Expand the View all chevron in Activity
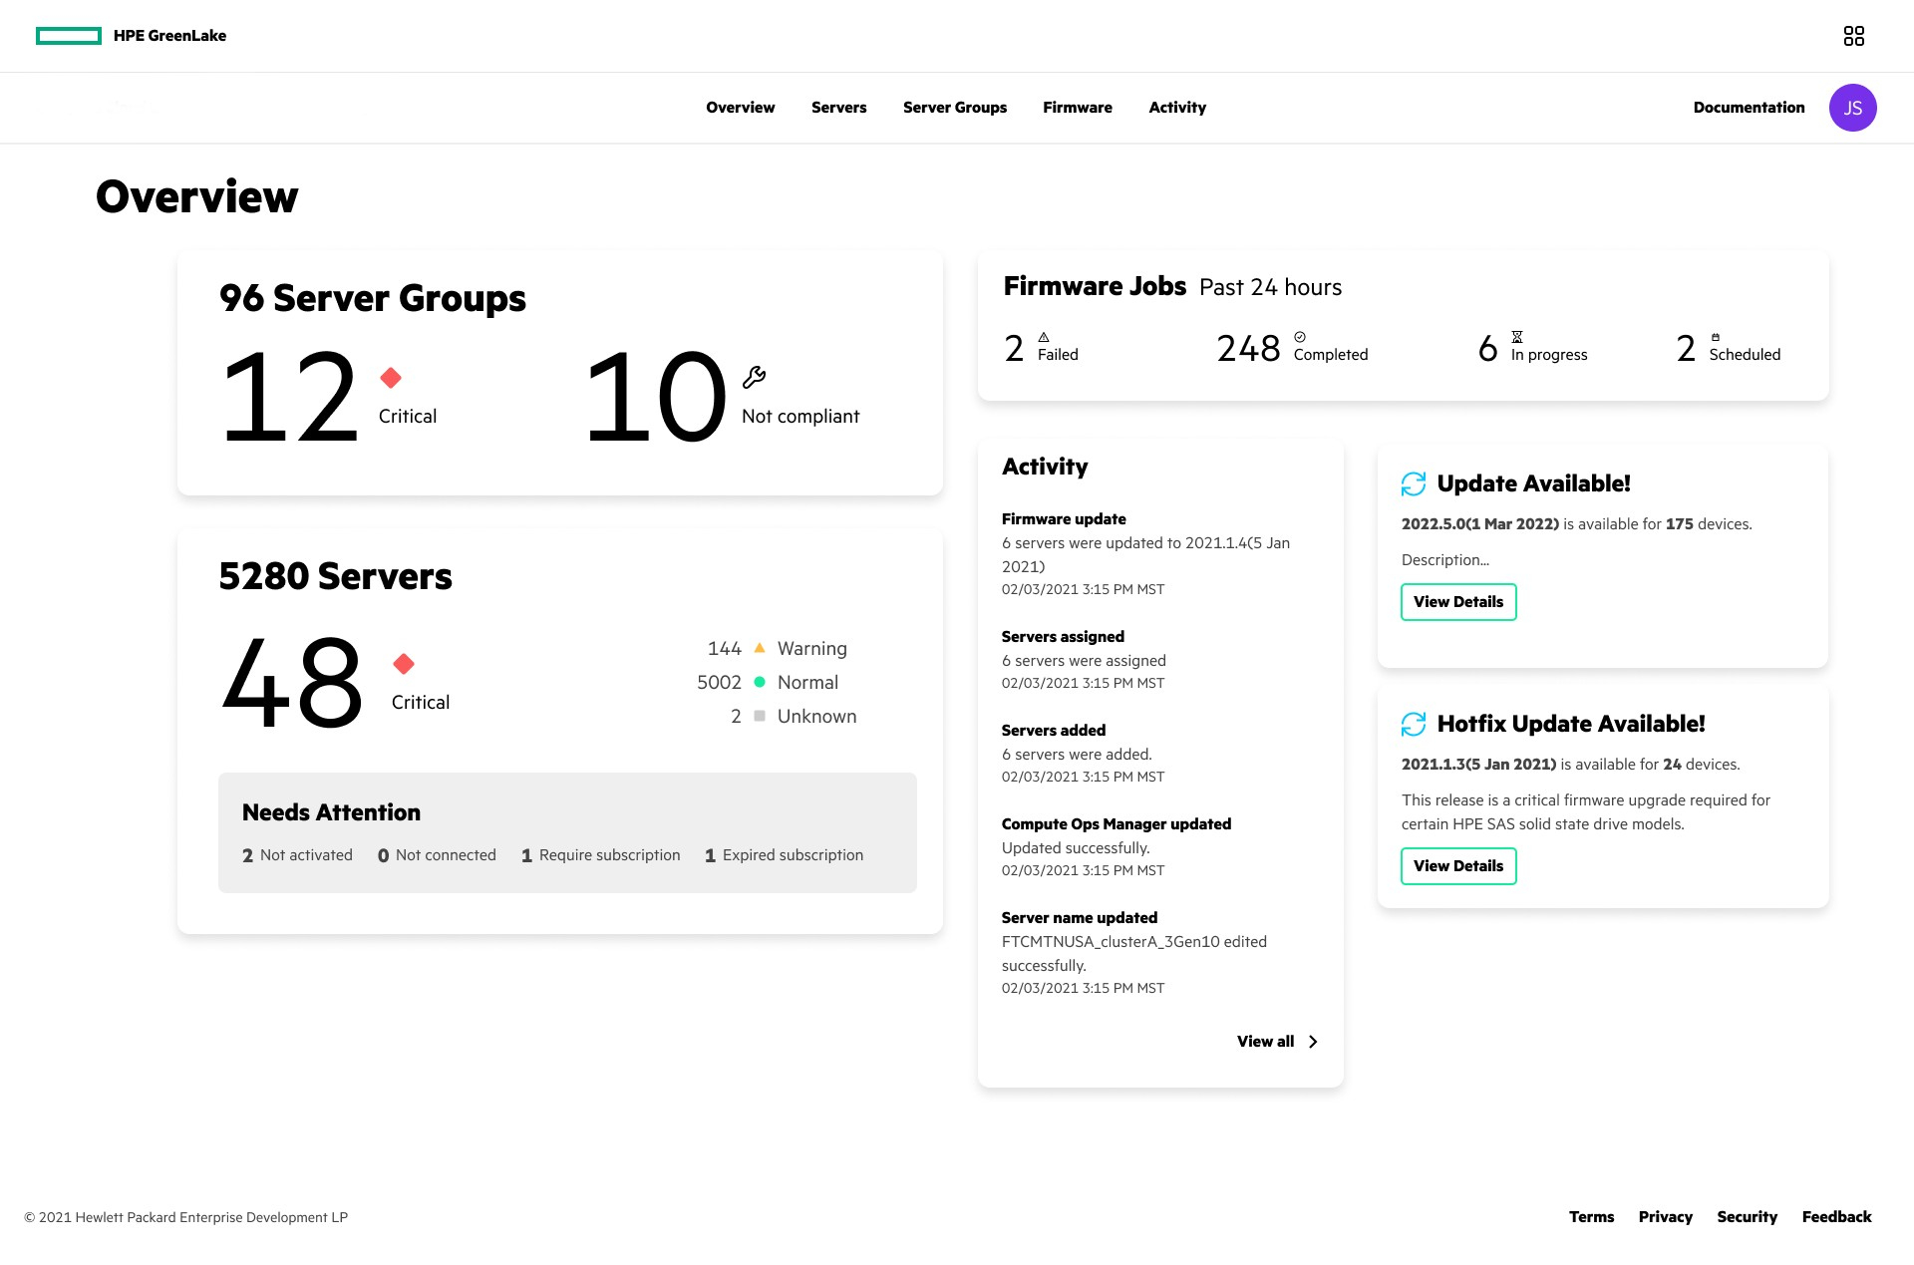Screen dimensions: 1914x1265 tap(1313, 1041)
